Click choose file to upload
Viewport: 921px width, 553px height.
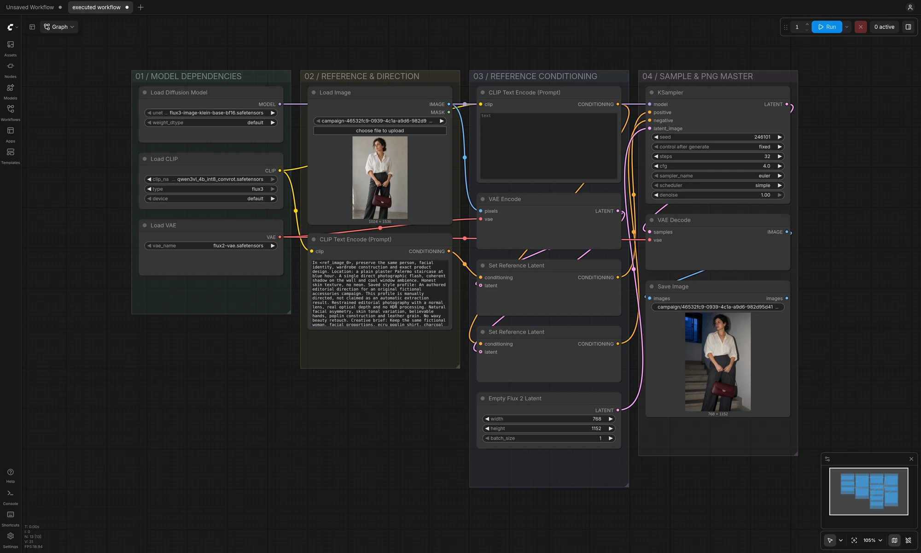(379, 131)
